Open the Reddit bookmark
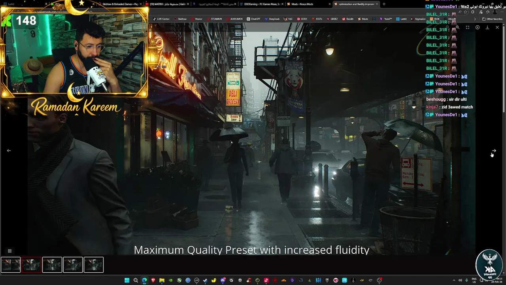 click(x=348, y=19)
